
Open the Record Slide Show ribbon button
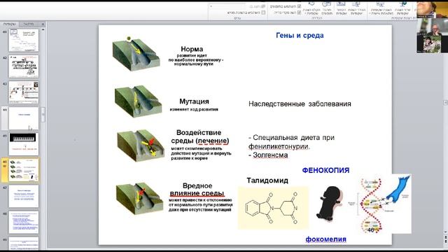pyautogui.click(x=311, y=8)
